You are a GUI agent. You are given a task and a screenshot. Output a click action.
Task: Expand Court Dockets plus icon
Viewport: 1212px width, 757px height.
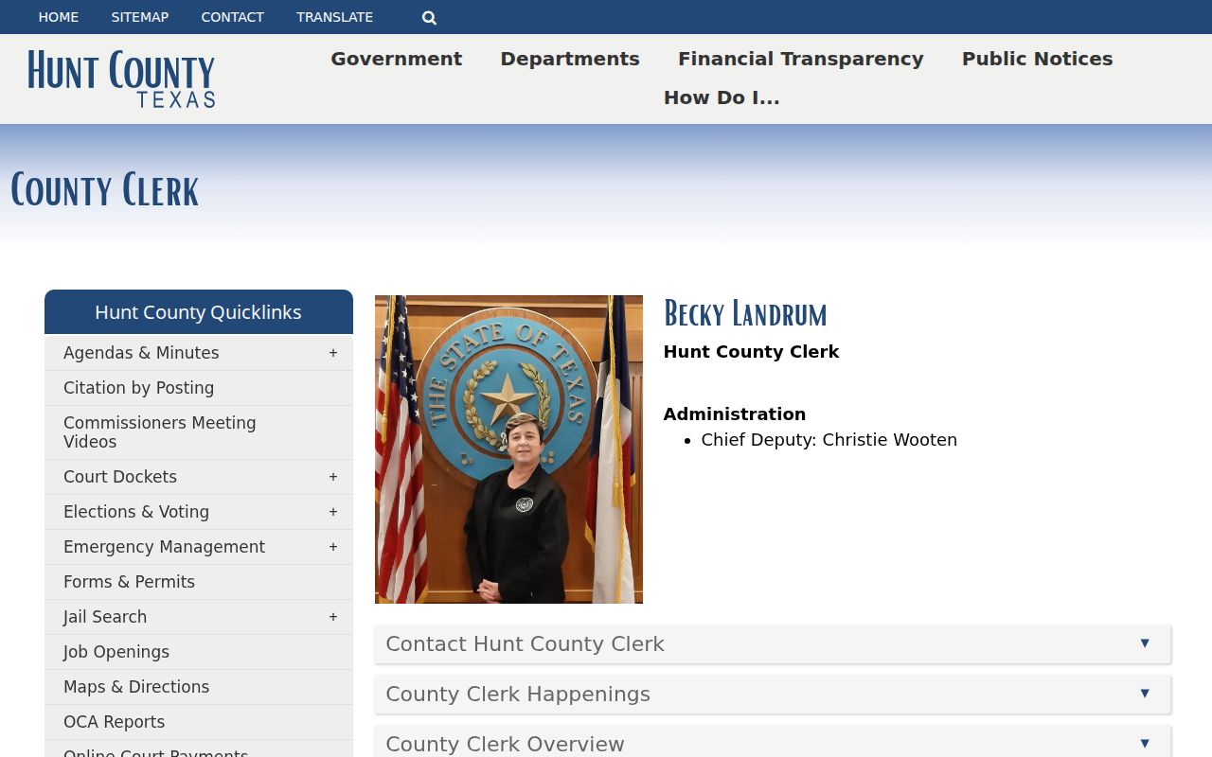[x=333, y=477]
